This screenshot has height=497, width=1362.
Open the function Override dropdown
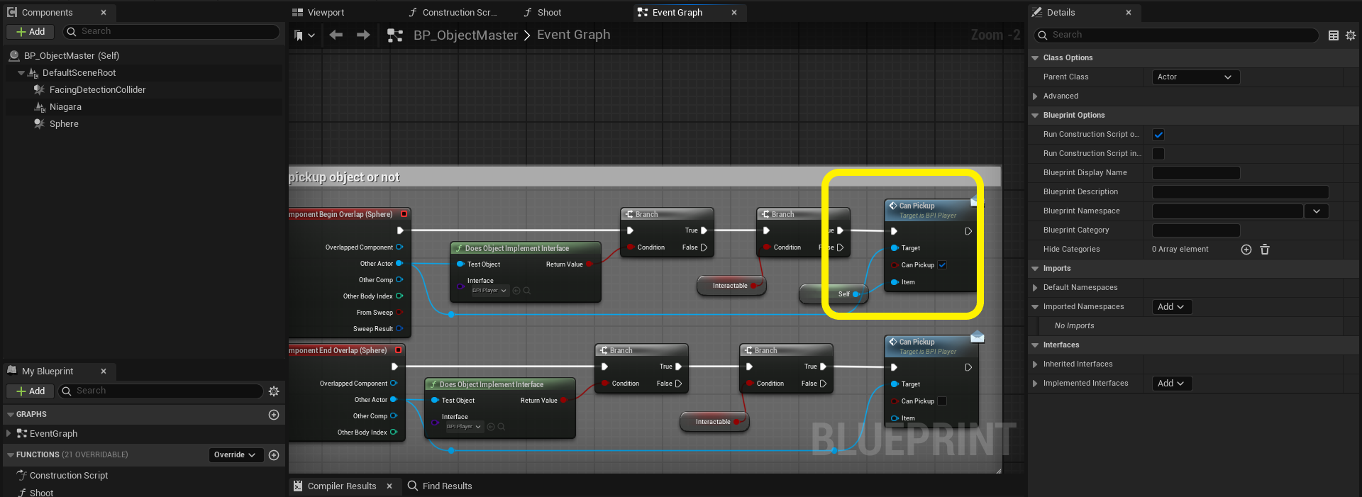pos(235,455)
